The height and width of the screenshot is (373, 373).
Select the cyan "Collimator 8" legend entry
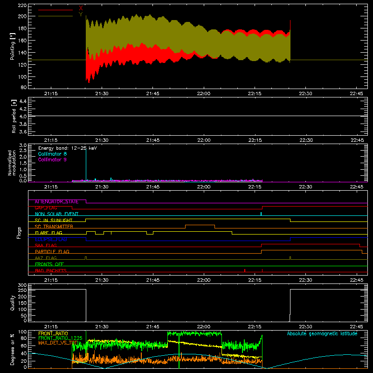click(52, 154)
